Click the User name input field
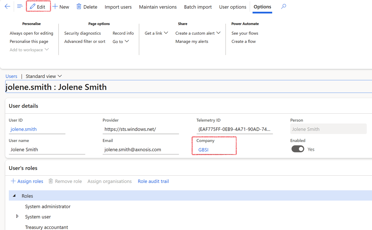Image resolution: width=372 pixels, height=230 pixels. pos(47,149)
